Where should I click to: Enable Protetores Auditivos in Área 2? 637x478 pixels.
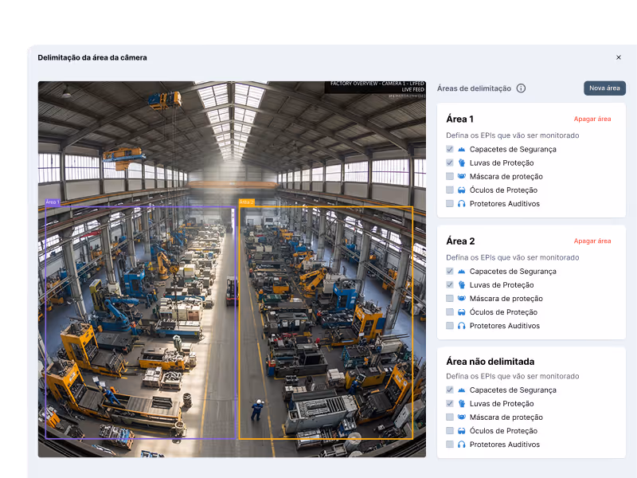450,326
